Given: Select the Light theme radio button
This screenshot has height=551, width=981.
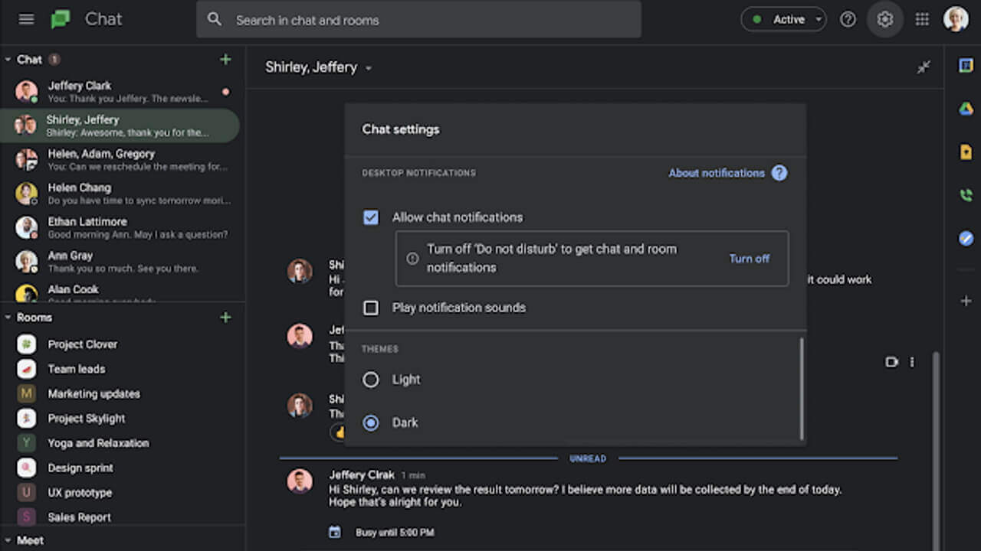Looking at the screenshot, I should (x=370, y=380).
